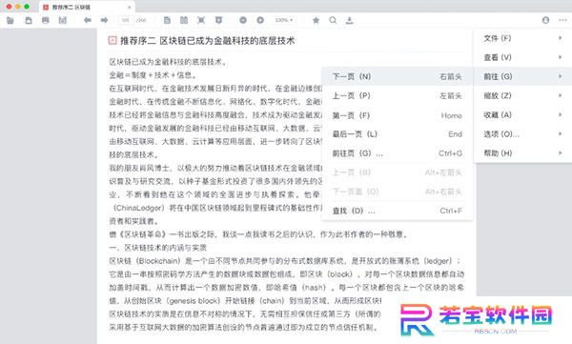Open the 前往 (G) menu

(x=522, y=76)
